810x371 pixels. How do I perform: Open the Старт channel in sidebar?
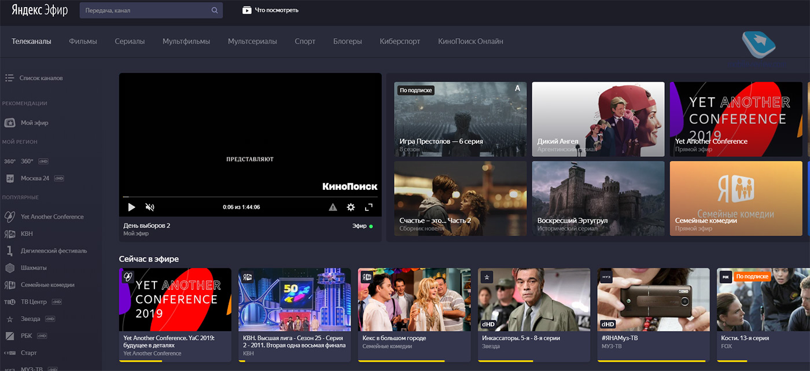pos(21,353)
